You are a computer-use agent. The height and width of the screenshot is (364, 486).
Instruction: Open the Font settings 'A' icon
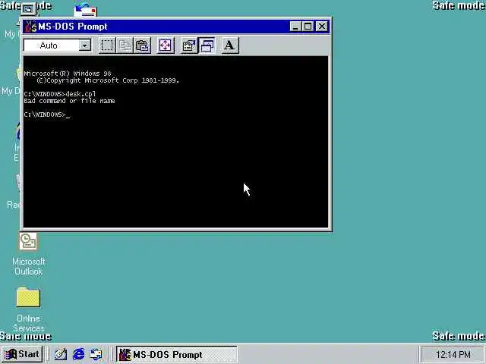tap(230, 45)
